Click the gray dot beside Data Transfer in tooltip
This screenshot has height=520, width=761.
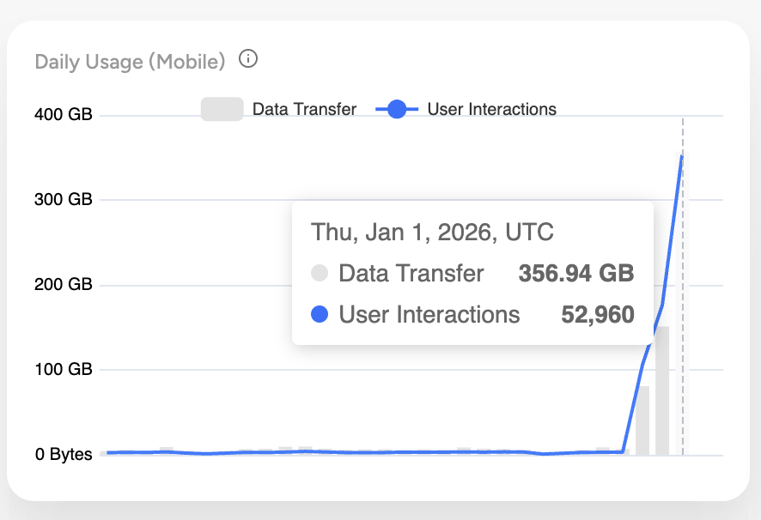coord(320,273)
